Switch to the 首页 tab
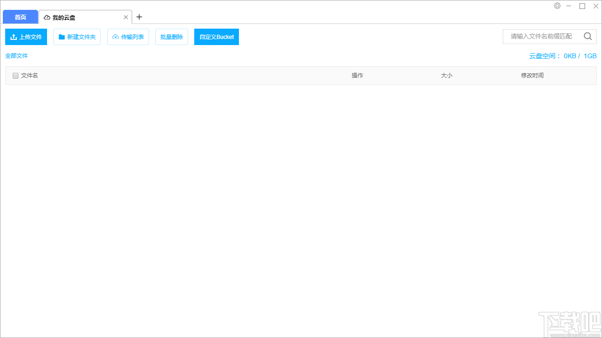This screenshot has width=602, height=338. (20, 17)
